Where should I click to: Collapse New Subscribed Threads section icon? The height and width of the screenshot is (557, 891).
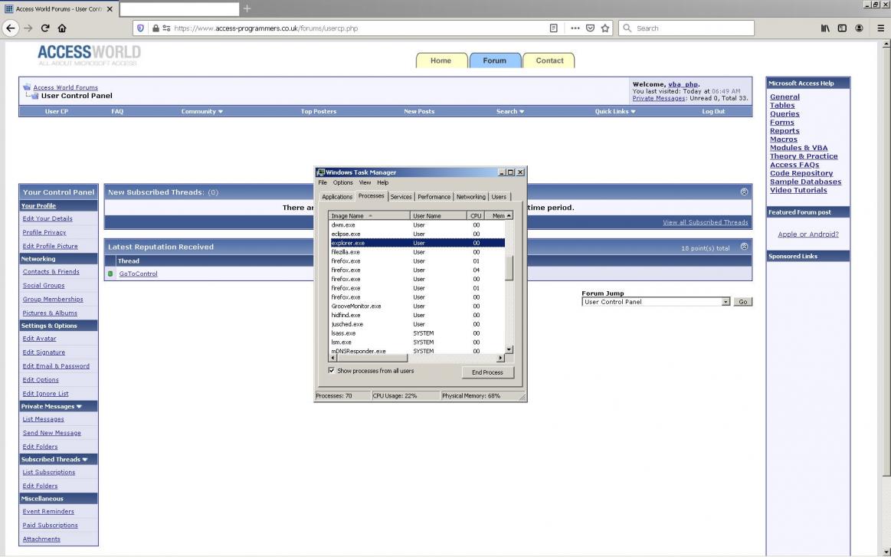744,192
